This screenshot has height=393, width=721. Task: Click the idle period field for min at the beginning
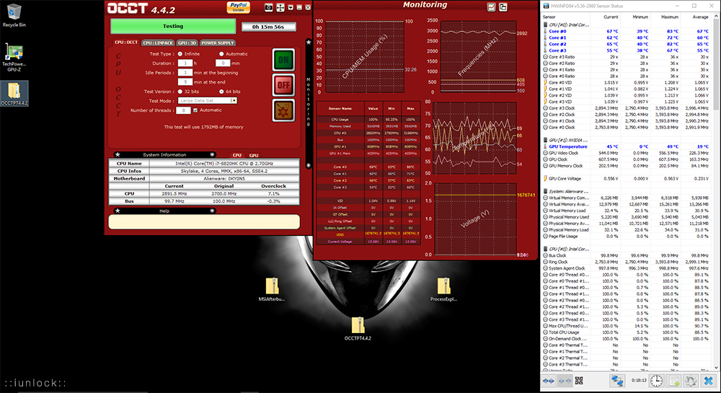[185, 73]
